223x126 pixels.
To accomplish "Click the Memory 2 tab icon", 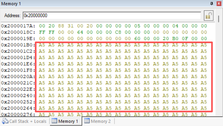I will [x=87, y=121].
